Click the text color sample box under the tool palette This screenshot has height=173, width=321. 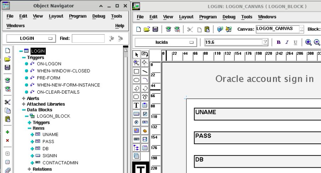(141, 168)
